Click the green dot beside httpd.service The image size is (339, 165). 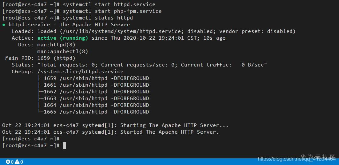(x=4, y=25)
